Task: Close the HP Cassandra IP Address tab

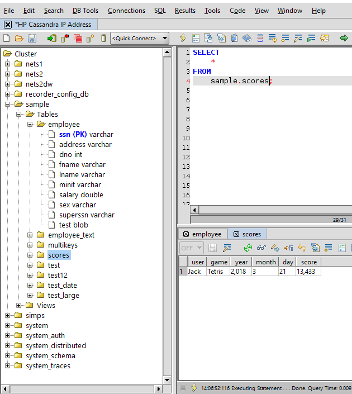Action: pos(8,25)
